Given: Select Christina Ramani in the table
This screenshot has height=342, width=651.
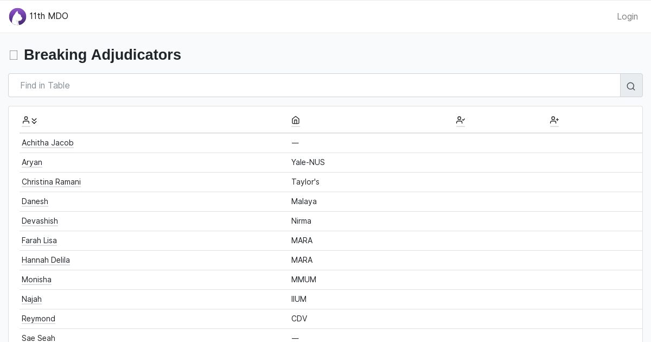Looking at the screenshot, I should 51,182.
